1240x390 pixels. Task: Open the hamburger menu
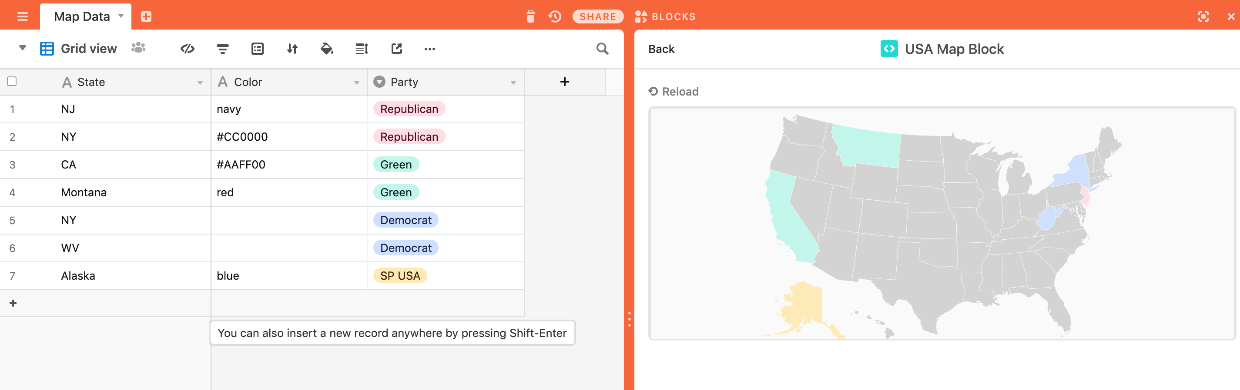coord(22,17)
